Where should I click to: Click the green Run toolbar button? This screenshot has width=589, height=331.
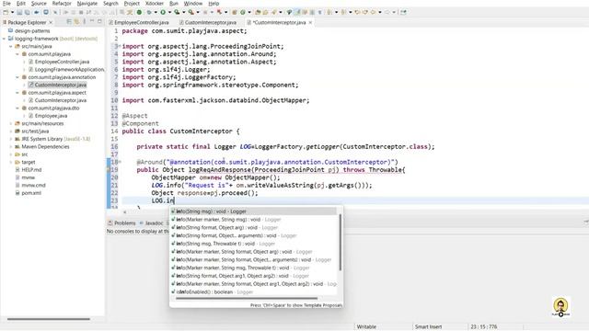tap(163, 12)
